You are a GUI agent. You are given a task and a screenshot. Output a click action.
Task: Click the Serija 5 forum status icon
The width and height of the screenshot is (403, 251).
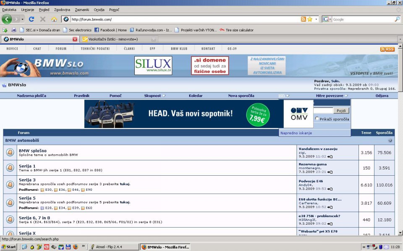(x=10, y=202)
